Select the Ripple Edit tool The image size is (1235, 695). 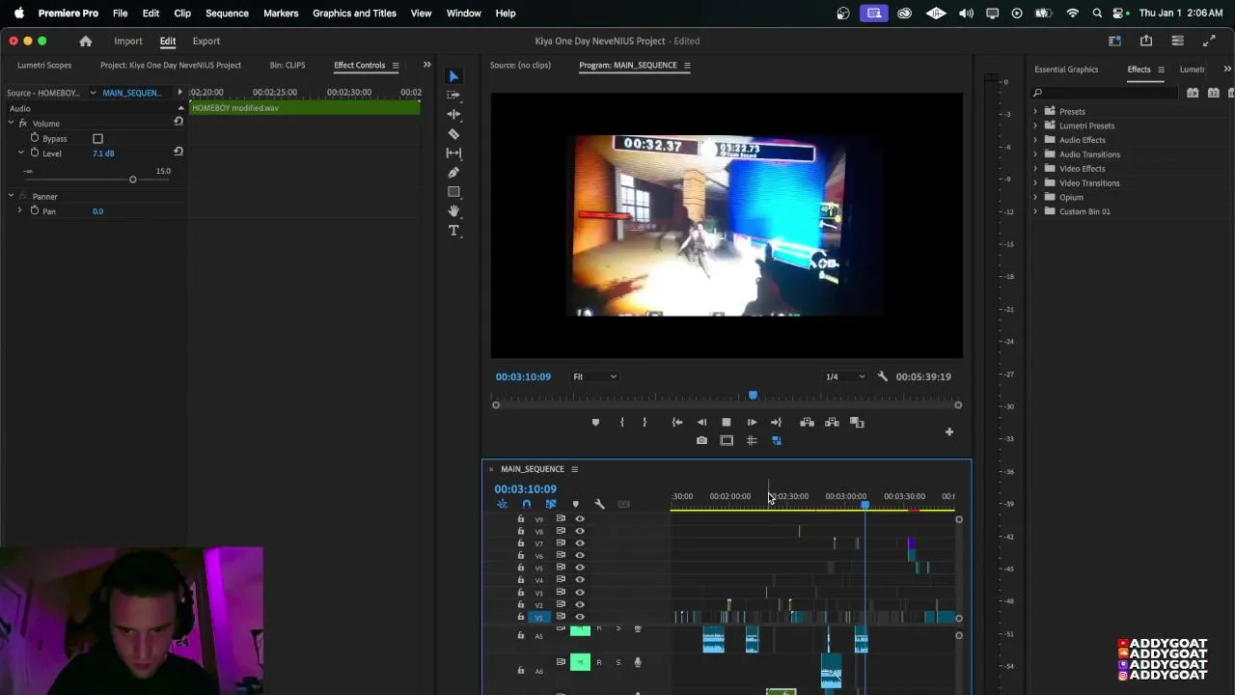pos(453,114)
